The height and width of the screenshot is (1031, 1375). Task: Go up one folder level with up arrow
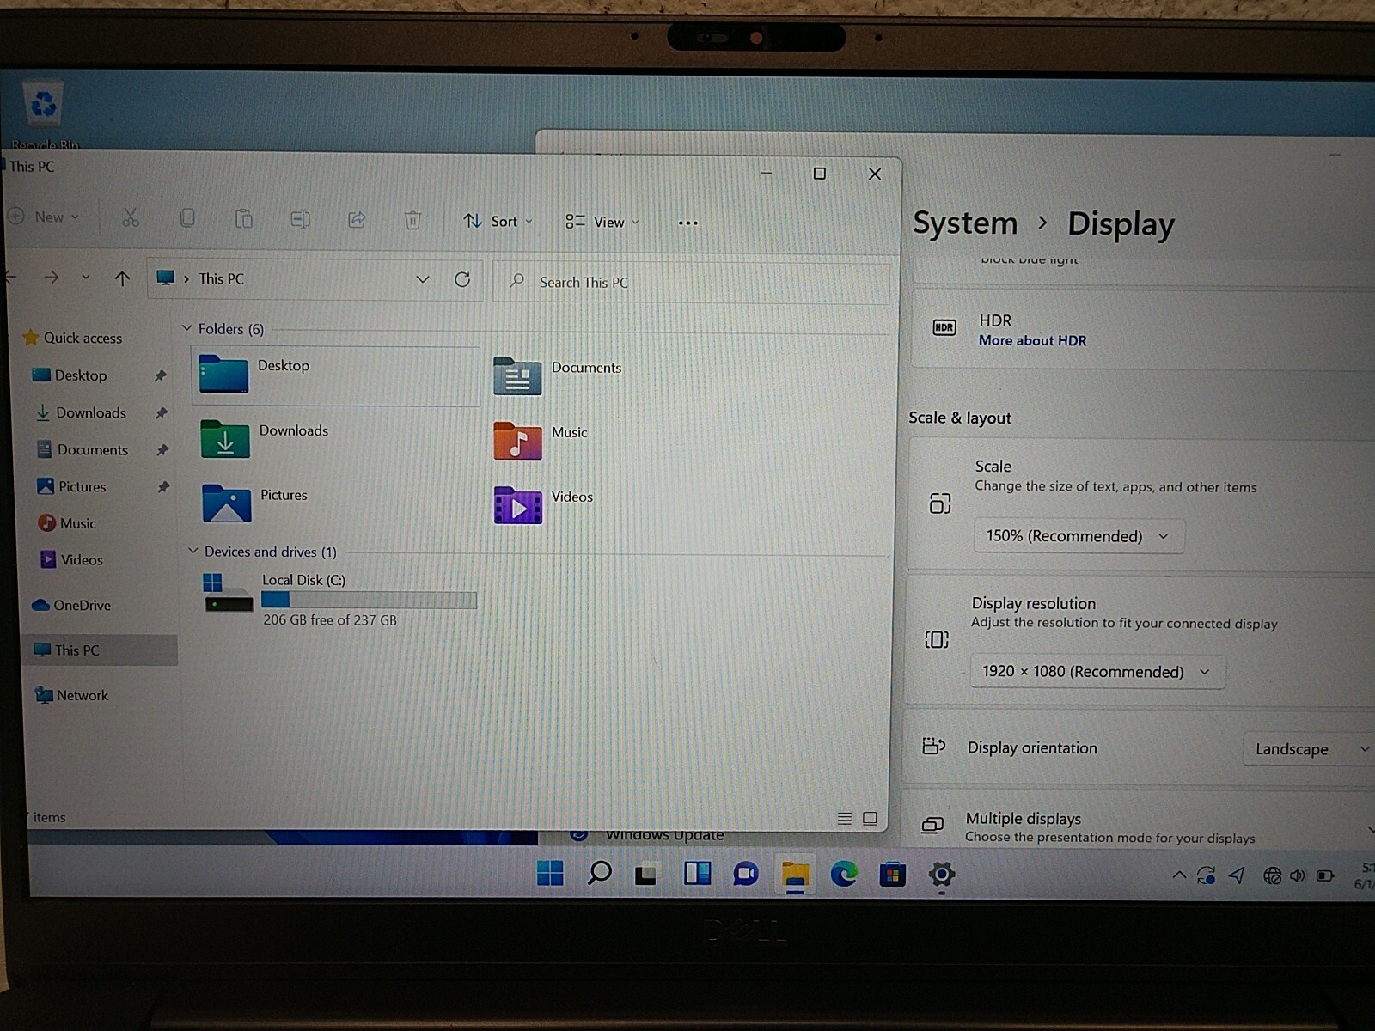(122, 278)
